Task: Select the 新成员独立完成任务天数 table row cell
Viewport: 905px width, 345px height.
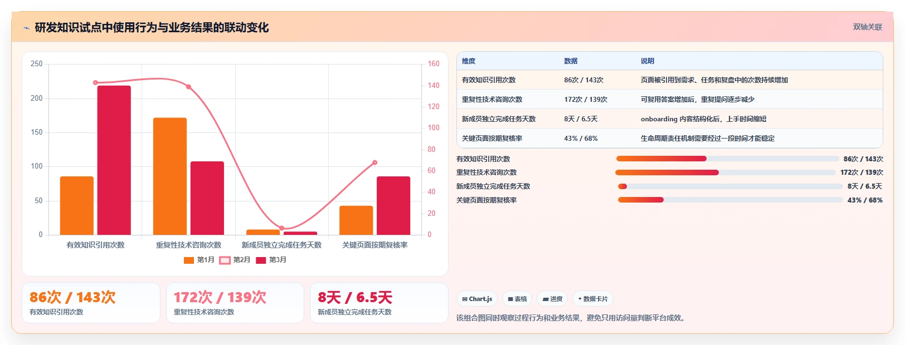Action: (499, 119)
